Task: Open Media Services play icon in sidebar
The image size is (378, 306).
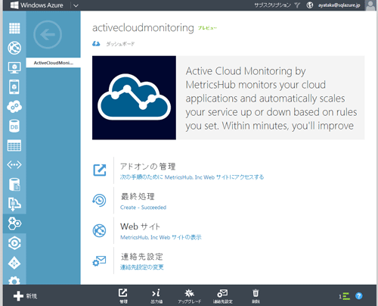Action: [x=14, y=243]
